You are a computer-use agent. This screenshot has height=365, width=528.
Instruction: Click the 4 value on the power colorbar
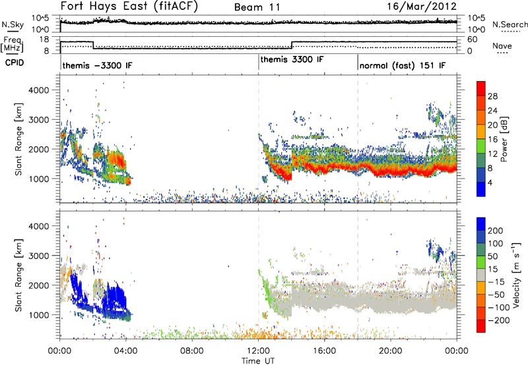(x=490, y=182)
